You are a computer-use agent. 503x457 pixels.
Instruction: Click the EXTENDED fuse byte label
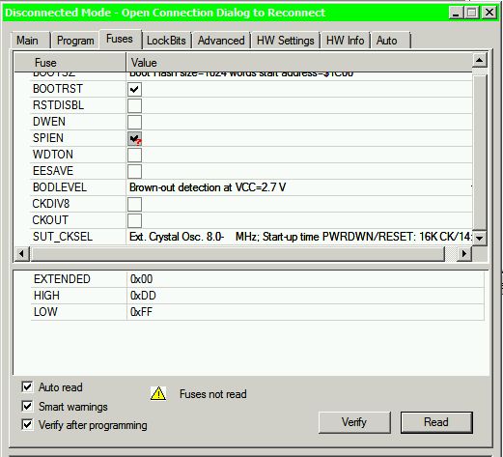pos(62,279)
